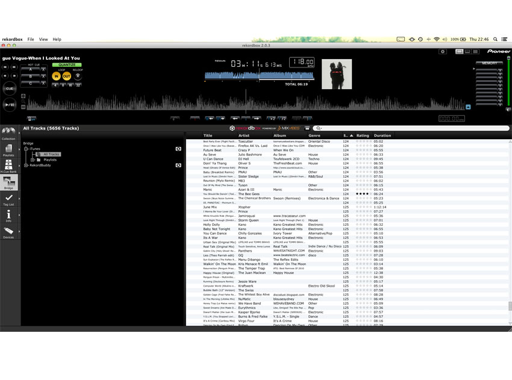
Task: Click the CUE button
Action: coord(10,89)
